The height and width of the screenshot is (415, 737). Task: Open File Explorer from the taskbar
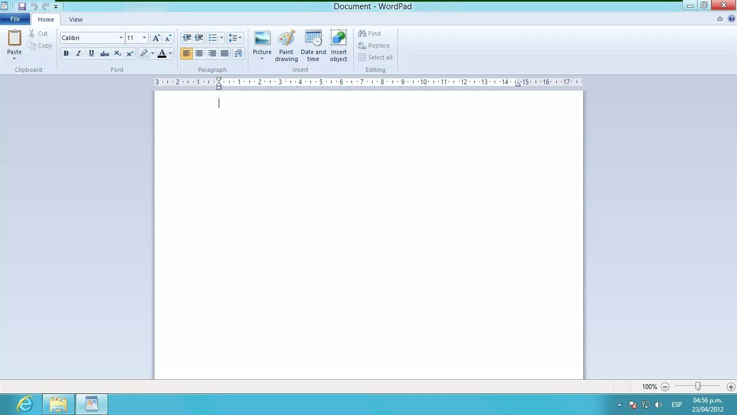coord(58,404)
